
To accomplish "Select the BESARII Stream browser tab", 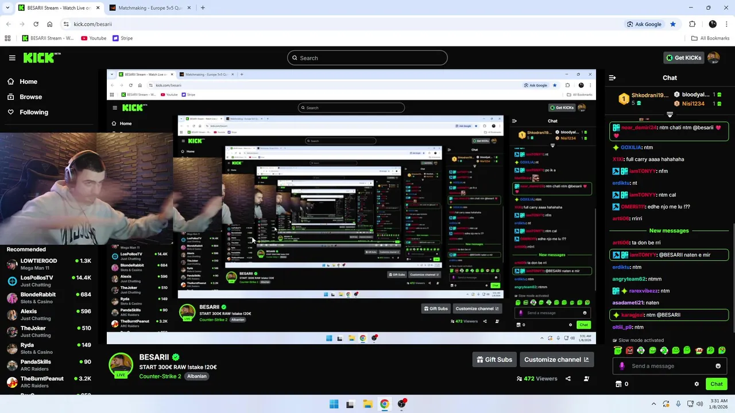I will pyautogui.click(x=59, y=8).
